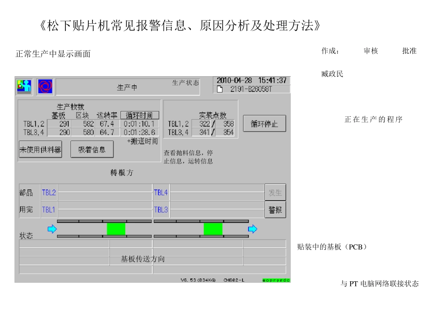The image size is (444, 314).
Task: Click the 运转率 column header
Action: click(107, 115)
